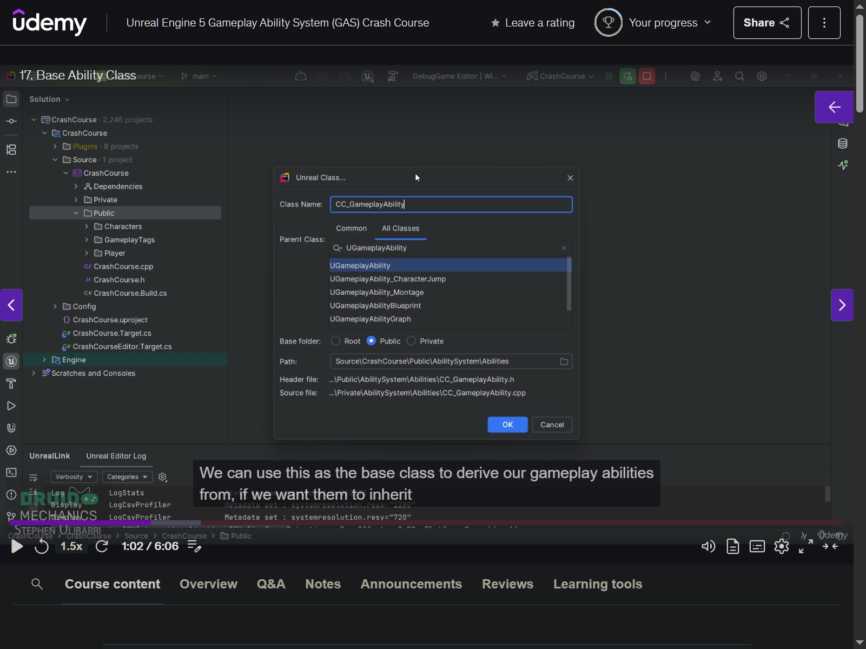Select the Root base folder radio
The height and width of the screenshot is (649, 866).
[x=335, y=341]
